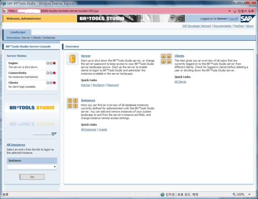The height and width of the screenshot is (199, 258).
Task: Click 'The server is shut down.' text
Action: tap(23, 67)
